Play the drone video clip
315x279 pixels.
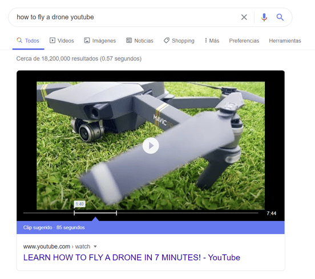pyautogui.click(x=151, y=146)
